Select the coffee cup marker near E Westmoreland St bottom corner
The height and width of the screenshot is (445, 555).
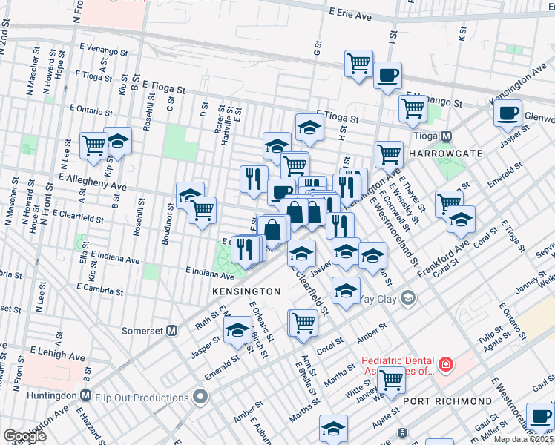coord(540,417)
